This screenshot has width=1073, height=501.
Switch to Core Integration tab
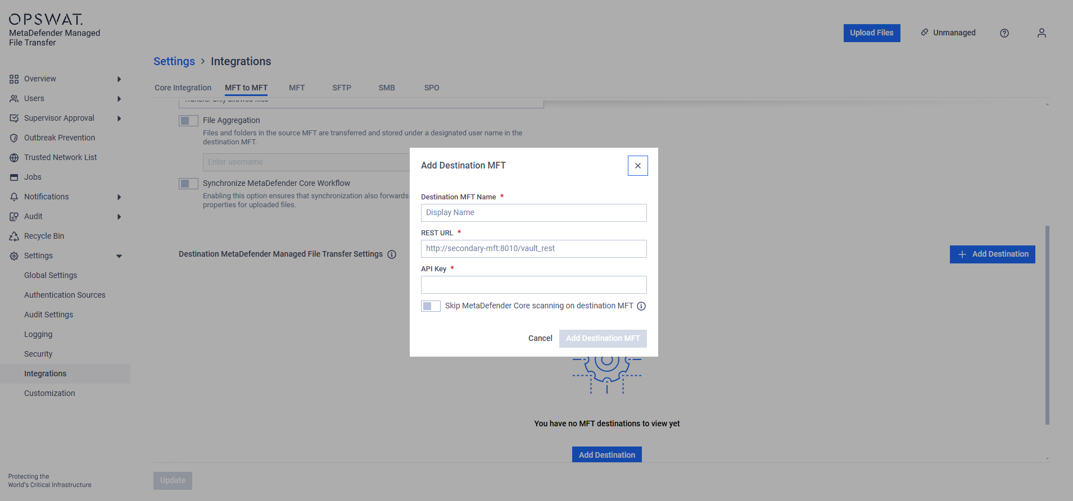click(x=183, y=88)
